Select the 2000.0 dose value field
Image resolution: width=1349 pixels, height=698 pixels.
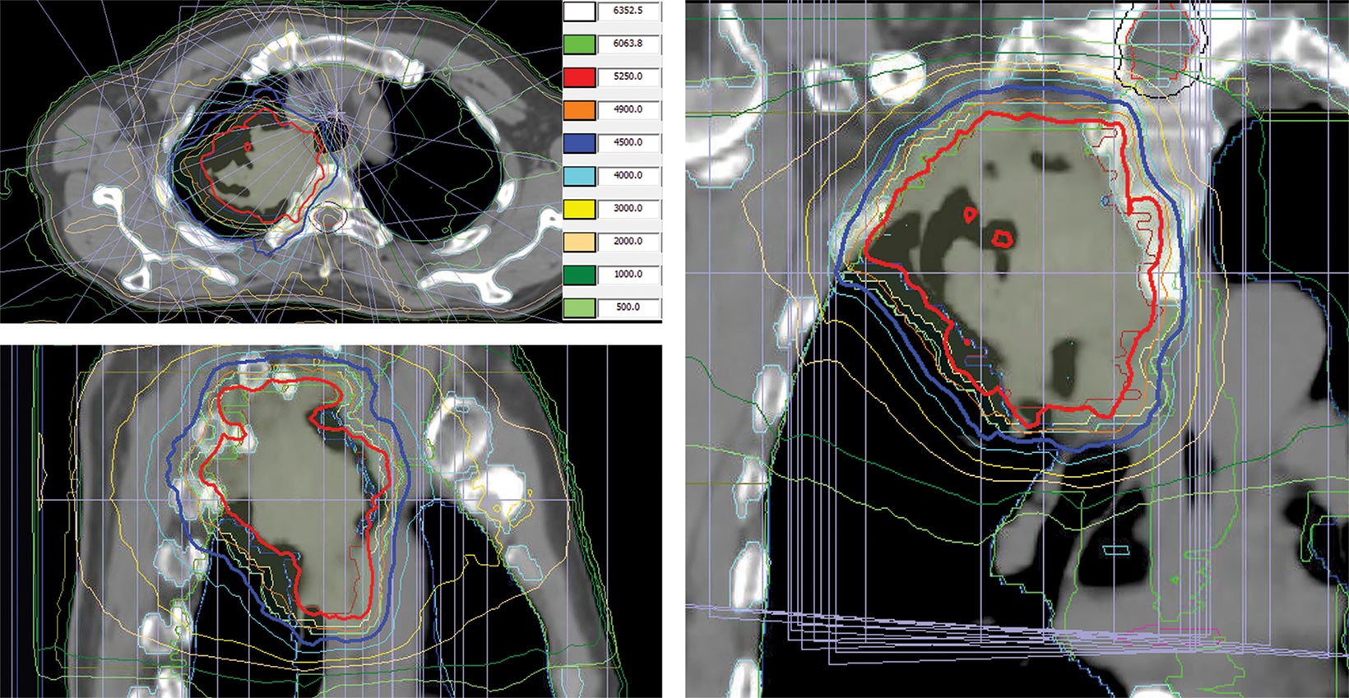(x=628, y=241)
